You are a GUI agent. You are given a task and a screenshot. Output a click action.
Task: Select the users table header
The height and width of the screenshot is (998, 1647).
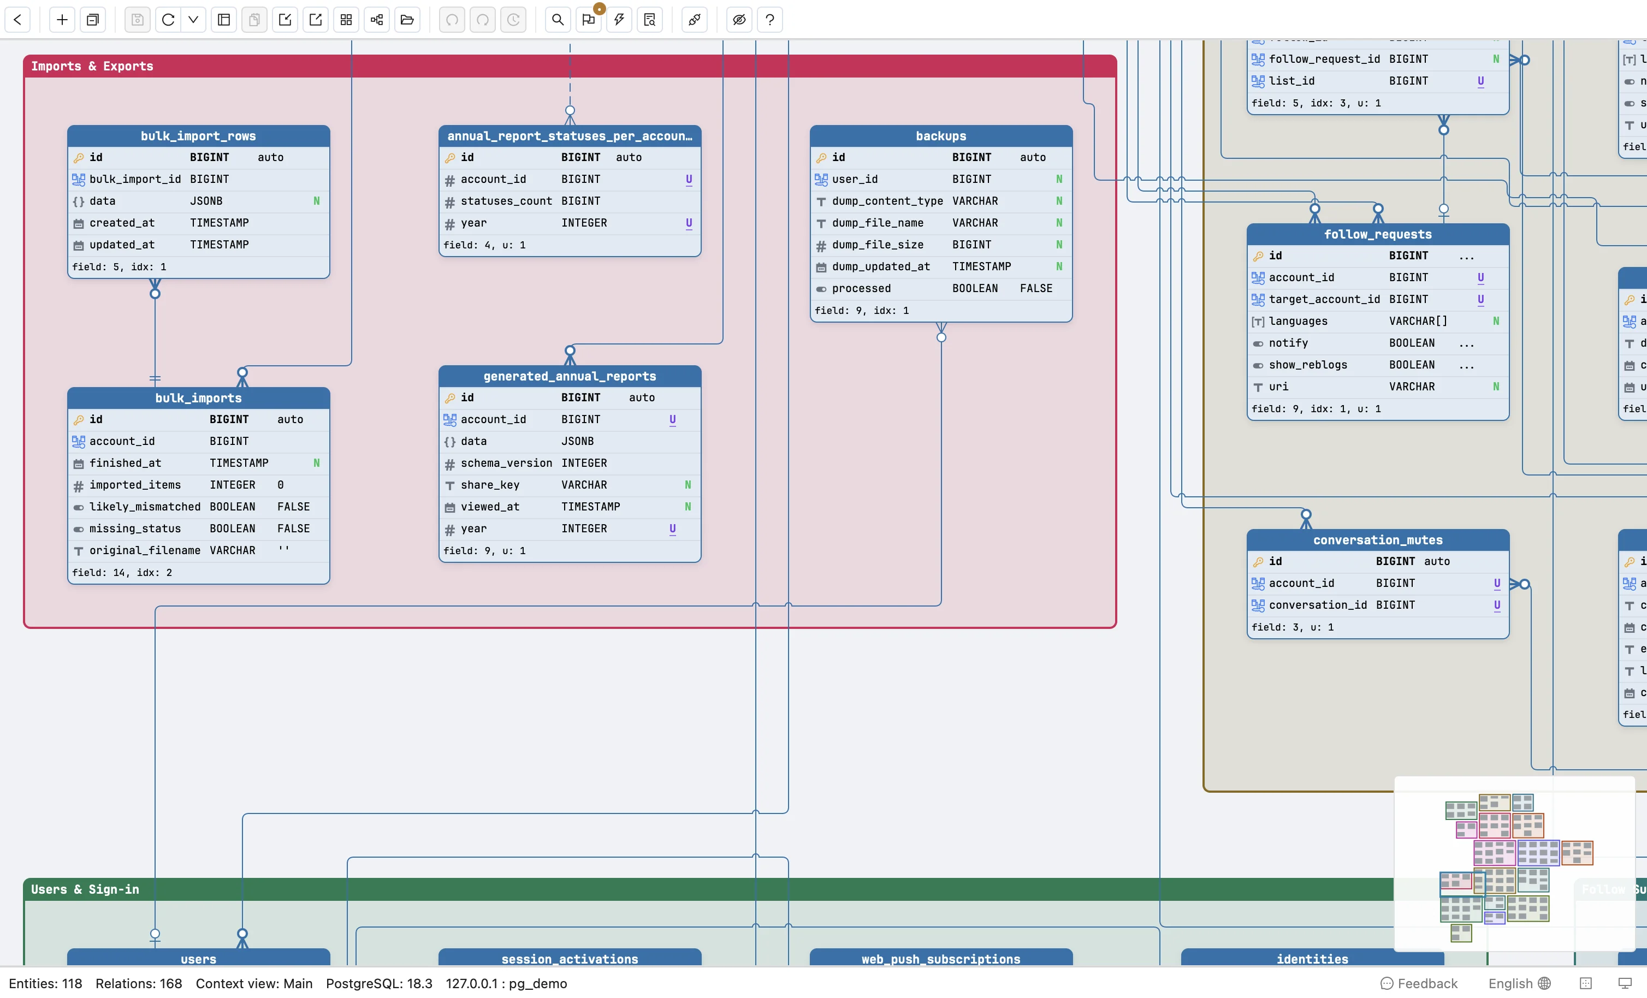coord(199,958)
